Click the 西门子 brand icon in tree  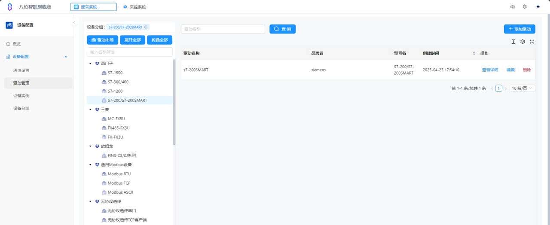[x=97, y=64]
